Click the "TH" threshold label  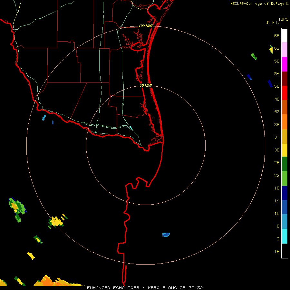[x=277, y=252]
